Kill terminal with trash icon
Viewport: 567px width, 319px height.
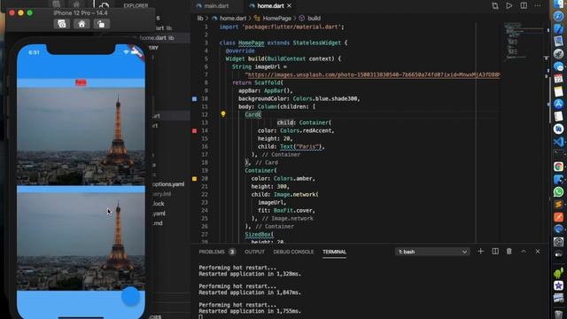click(509, 252)
